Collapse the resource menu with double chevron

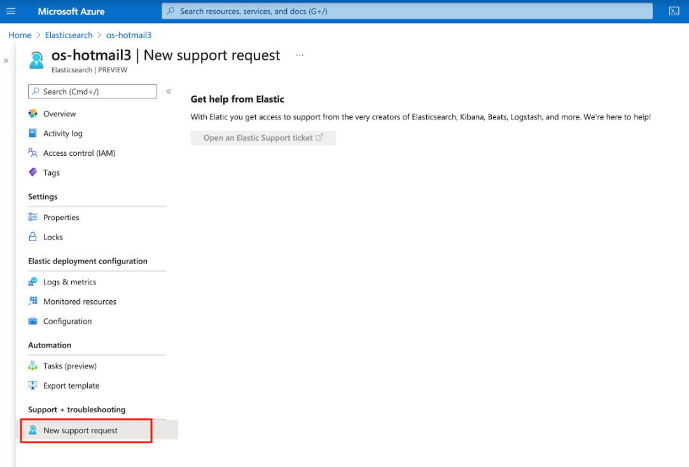[x=169, y=92]
